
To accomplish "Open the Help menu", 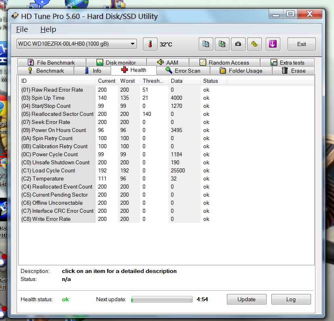I will (48, 29).
